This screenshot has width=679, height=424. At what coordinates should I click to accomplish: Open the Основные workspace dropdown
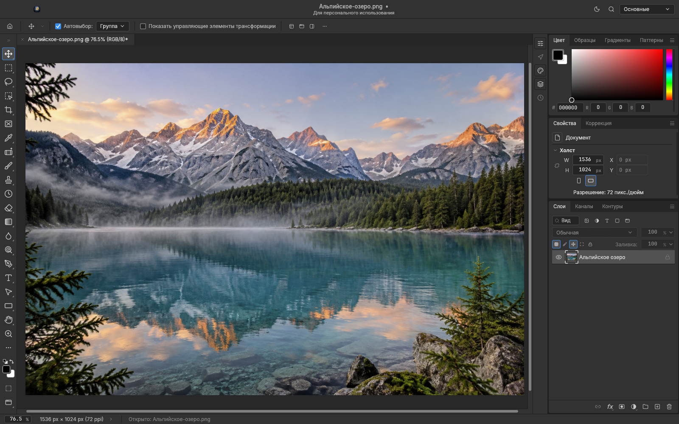tap(647, 9)
